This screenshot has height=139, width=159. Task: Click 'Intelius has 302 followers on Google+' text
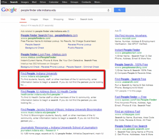click(x=40, y=64)
